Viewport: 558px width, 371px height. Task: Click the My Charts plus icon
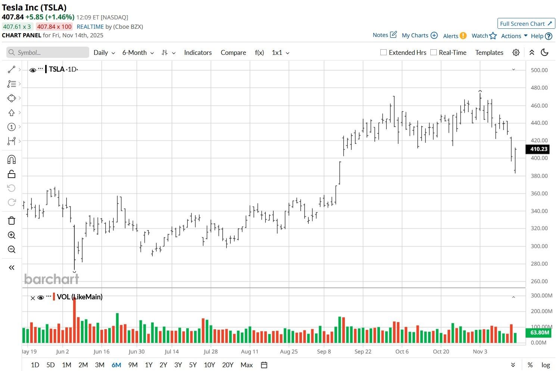(434, 35)
